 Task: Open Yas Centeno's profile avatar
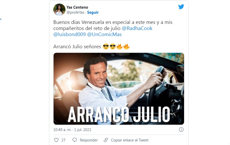(59, 10)
